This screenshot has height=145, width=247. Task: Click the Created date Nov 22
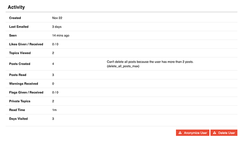click(57, 18)
